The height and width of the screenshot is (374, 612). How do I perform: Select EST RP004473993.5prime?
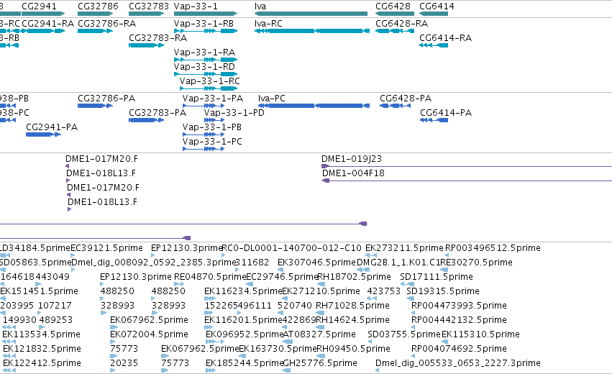[x=413, y=313]
